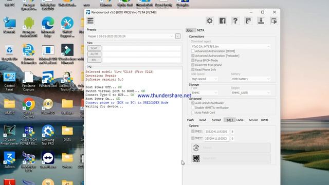Open Microsoft Edge desktop icon
The height and width of the screenshot is (185, 329).
coord(48,27)
